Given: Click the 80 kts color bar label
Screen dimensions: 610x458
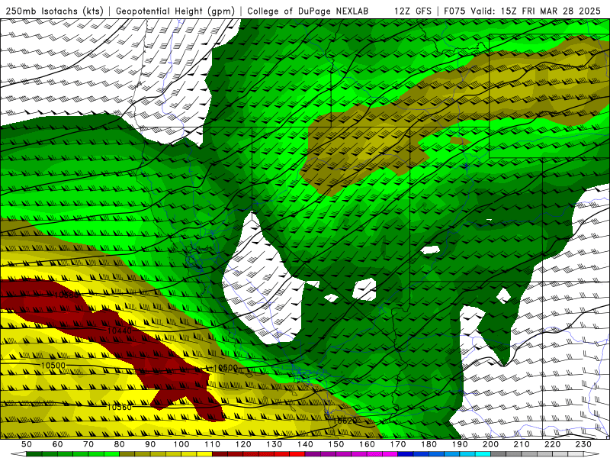Looking at the screenshot, I should tap(120, 444).
